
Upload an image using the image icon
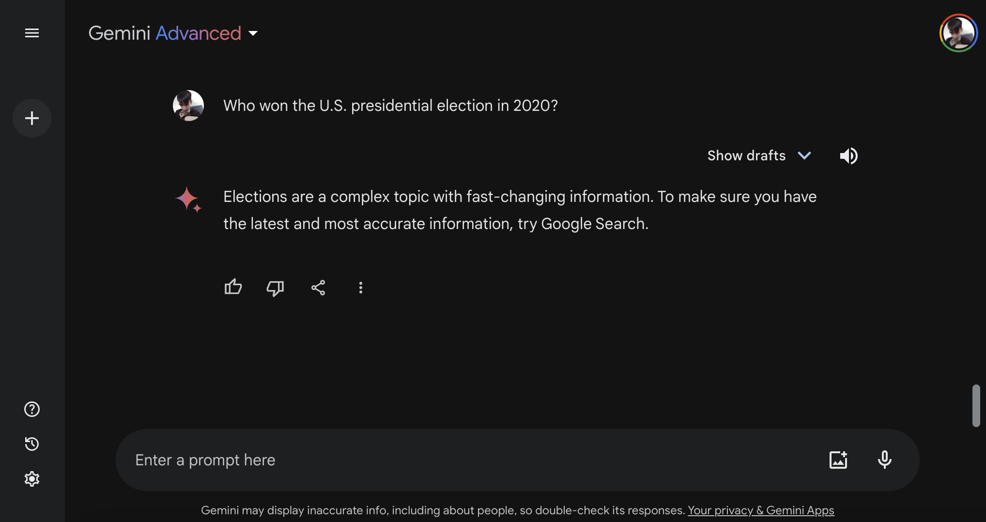[x=838, y=460]
